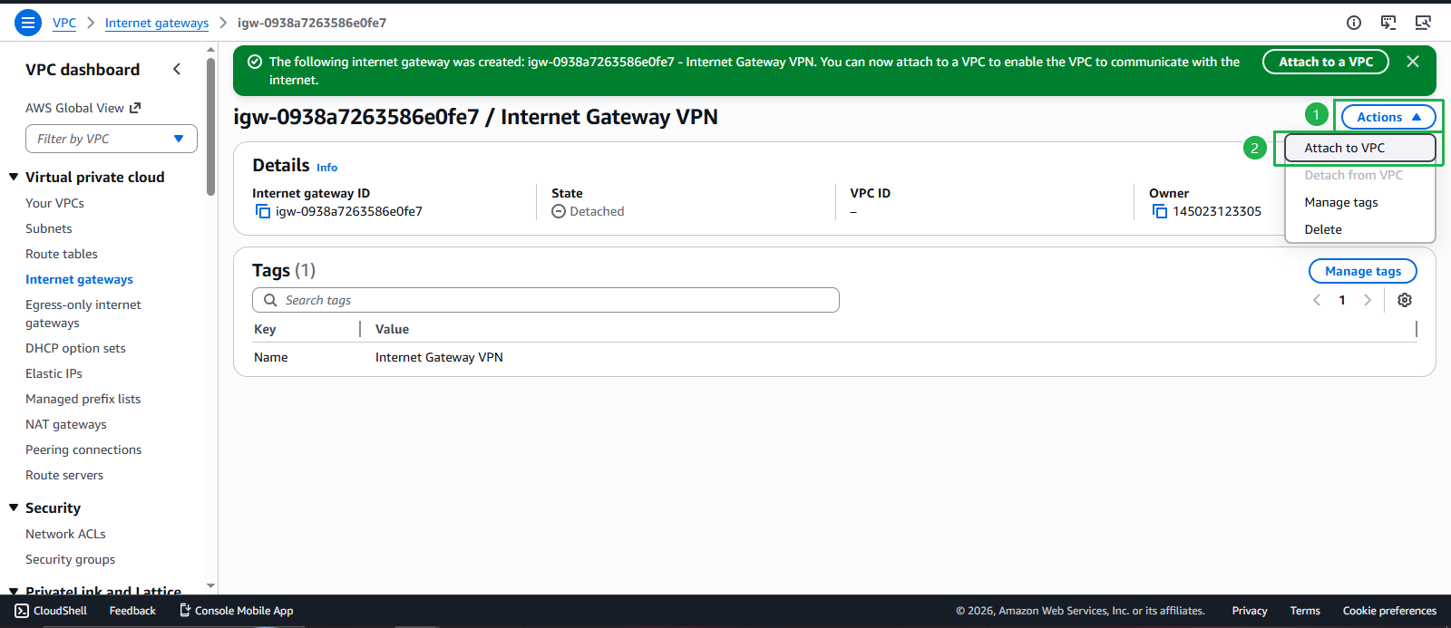
Task: Click Attach to a VPC banner button
Action: click(1326, 62)
